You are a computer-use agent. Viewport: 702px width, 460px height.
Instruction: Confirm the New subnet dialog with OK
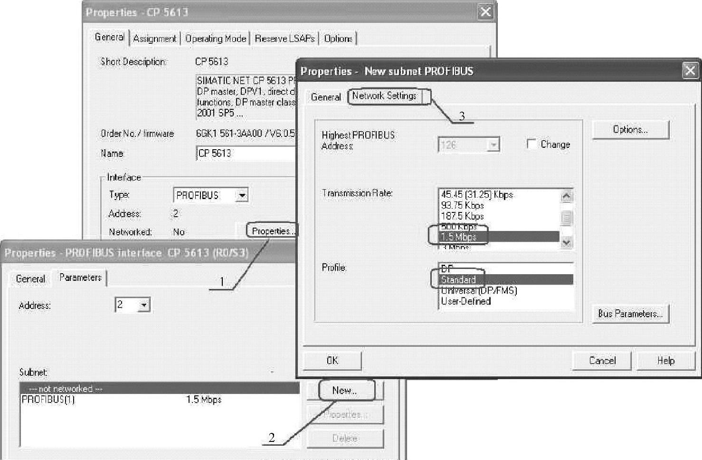coord(332,361)
